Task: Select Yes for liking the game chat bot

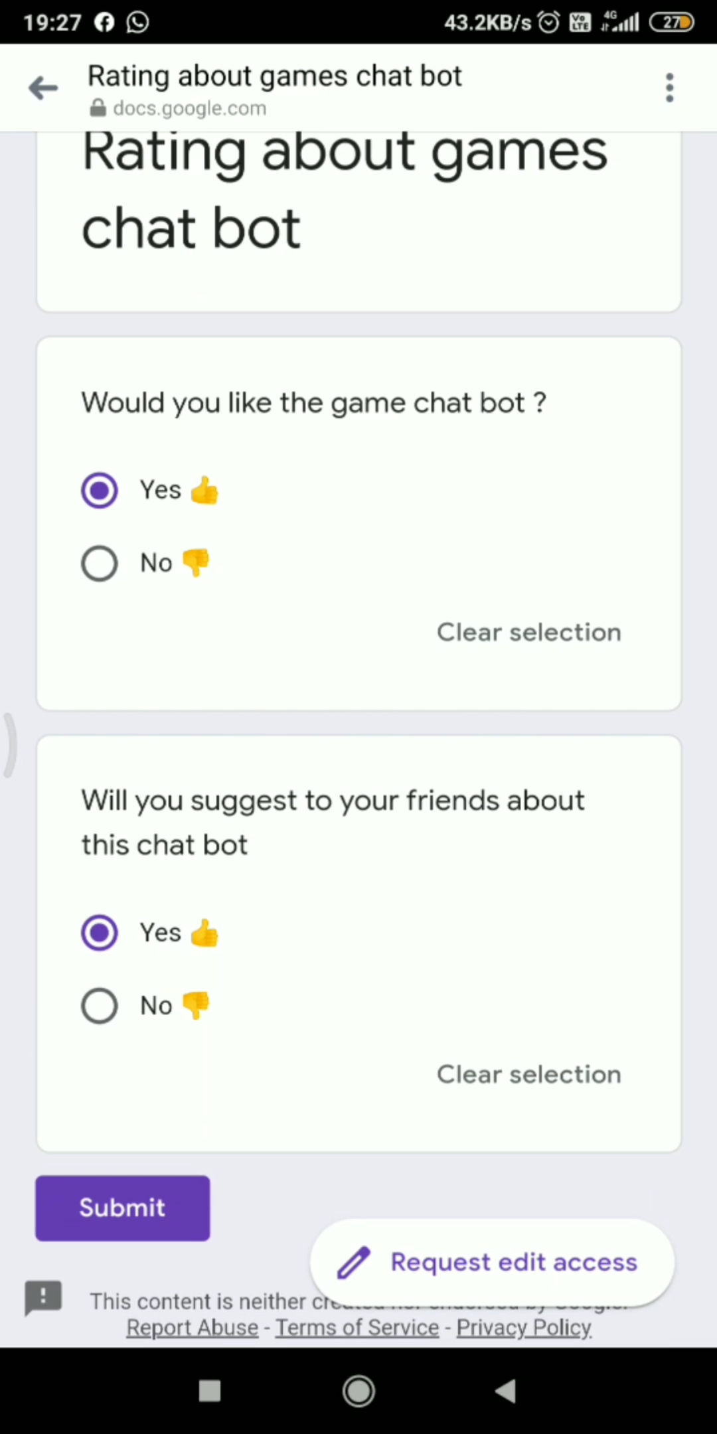Action: (x=100, y=491)
